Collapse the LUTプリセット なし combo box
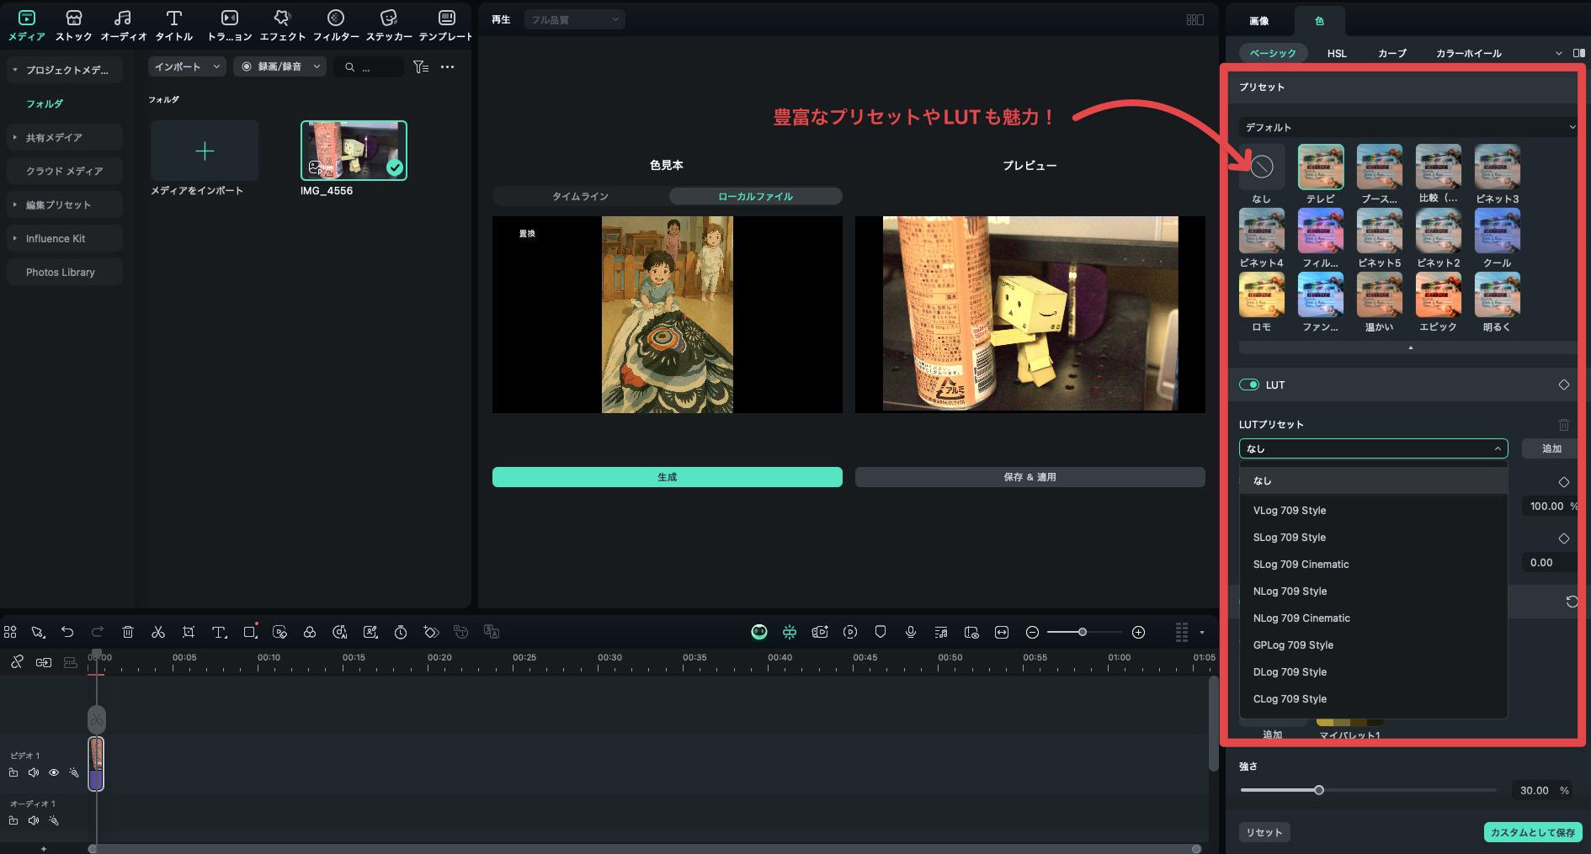 (1373, 448)
